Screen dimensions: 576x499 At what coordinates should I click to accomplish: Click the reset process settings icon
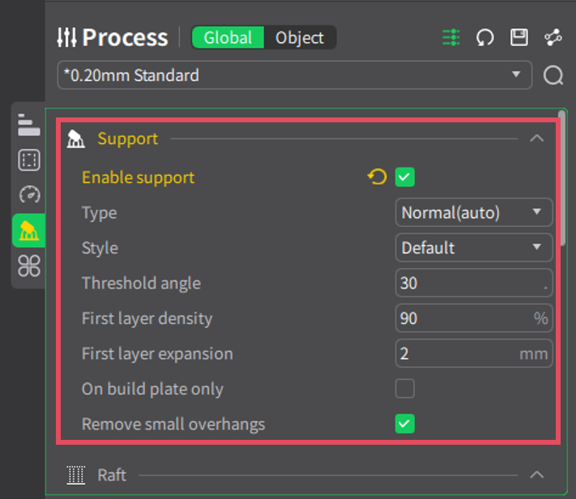[485, 37]
